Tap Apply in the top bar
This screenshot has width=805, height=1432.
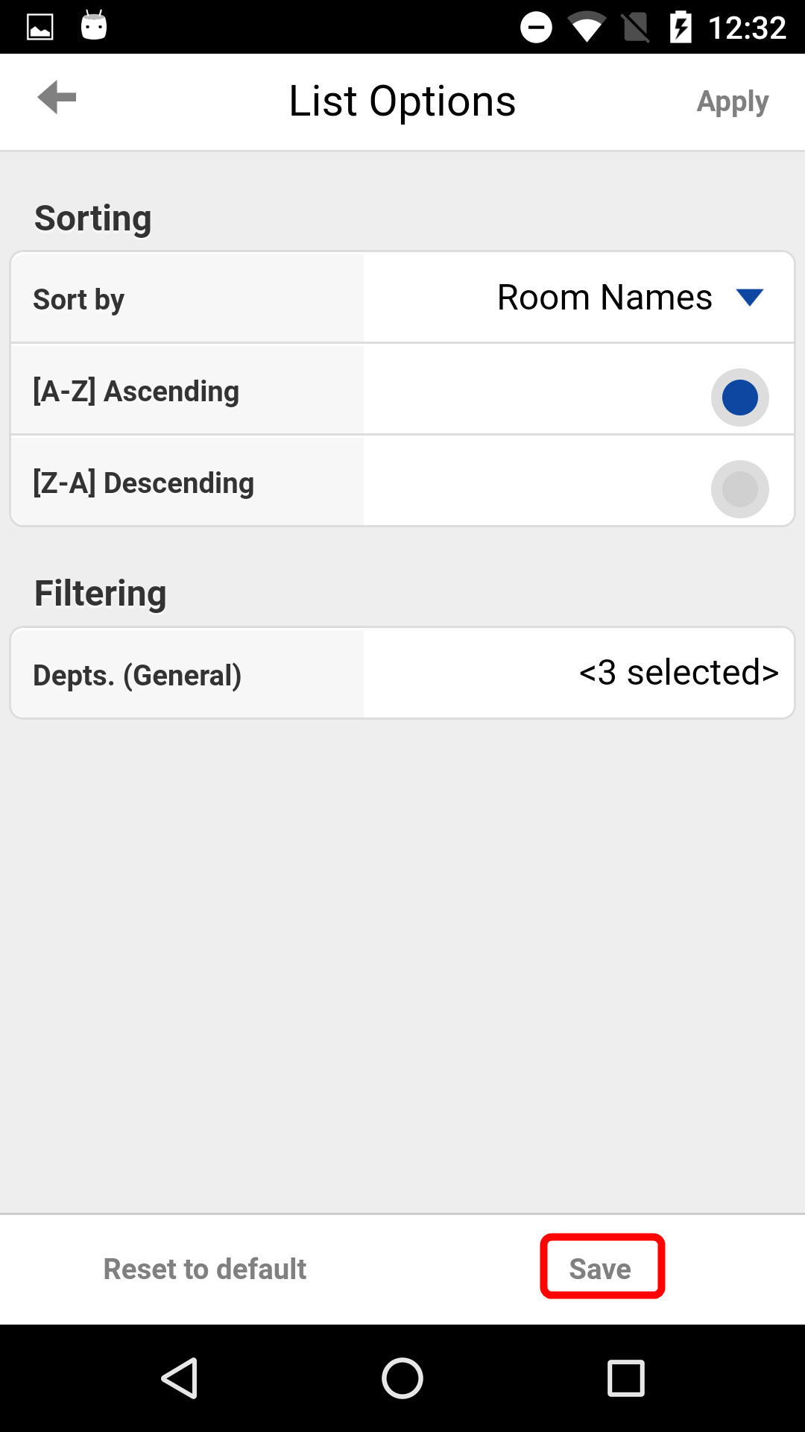[732, 102]
